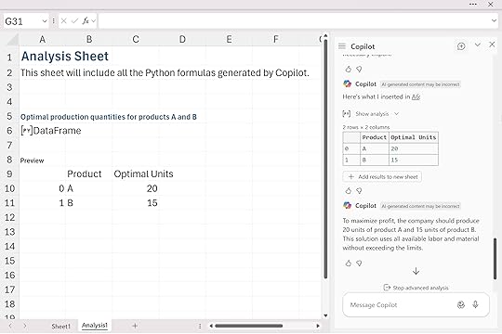Expand Show analysis section
Screen dimensions: 502x334
point(371,114)
